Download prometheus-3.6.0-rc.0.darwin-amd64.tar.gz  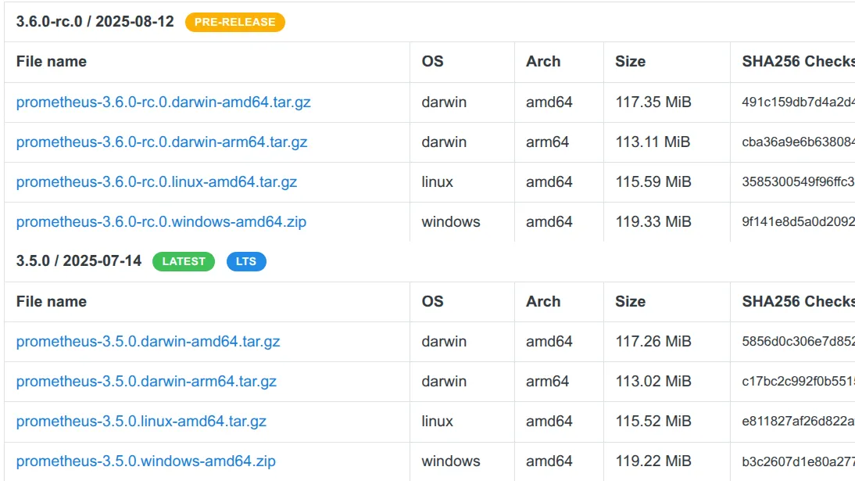point(163,102)
